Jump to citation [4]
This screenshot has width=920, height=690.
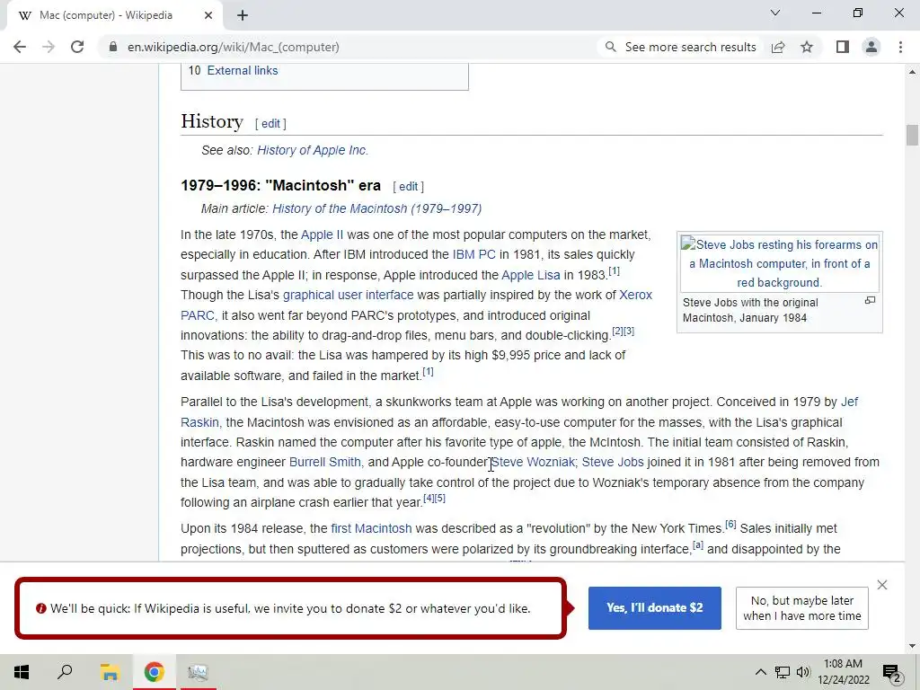coord(429,498)
